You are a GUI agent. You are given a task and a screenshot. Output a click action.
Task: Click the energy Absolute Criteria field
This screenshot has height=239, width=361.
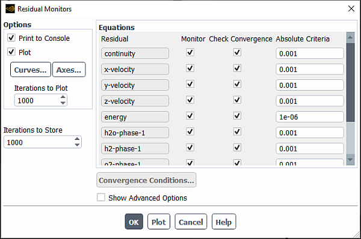tap(310, 117)
